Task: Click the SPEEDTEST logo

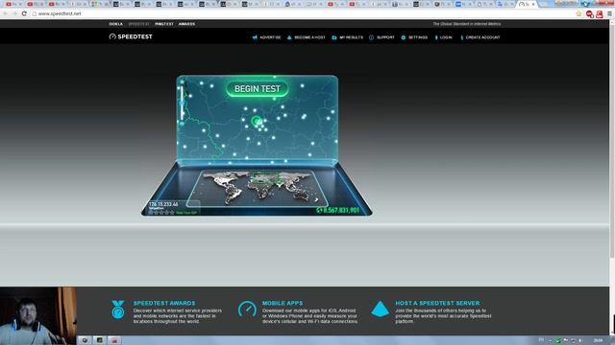Action: coord(131,36)
